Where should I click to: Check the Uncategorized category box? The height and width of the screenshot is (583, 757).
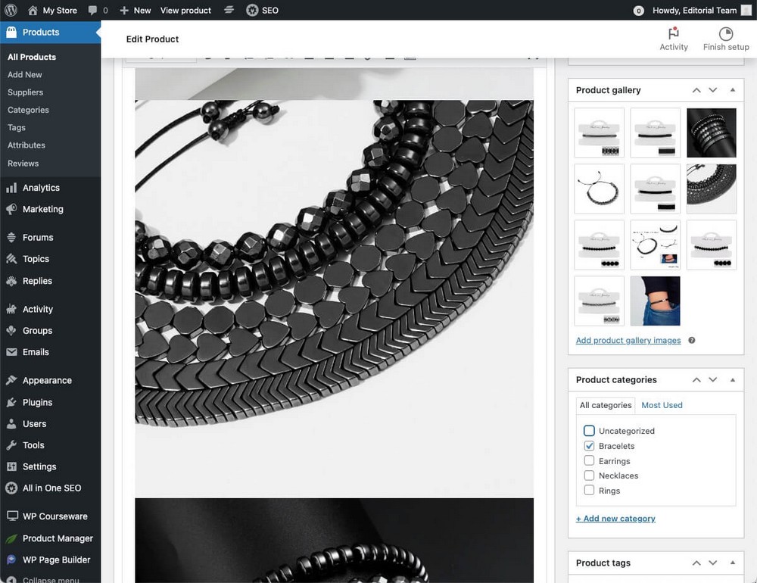[589, 431]
